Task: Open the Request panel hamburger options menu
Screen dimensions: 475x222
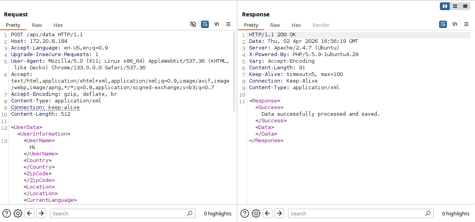Action: [228, 25]
